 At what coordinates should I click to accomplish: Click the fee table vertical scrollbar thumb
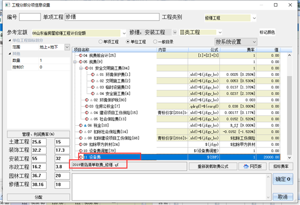click(290, 115)
